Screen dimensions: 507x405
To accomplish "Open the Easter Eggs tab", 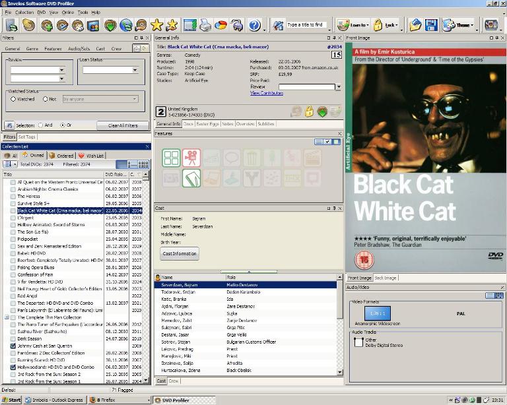I will [207, 124].
